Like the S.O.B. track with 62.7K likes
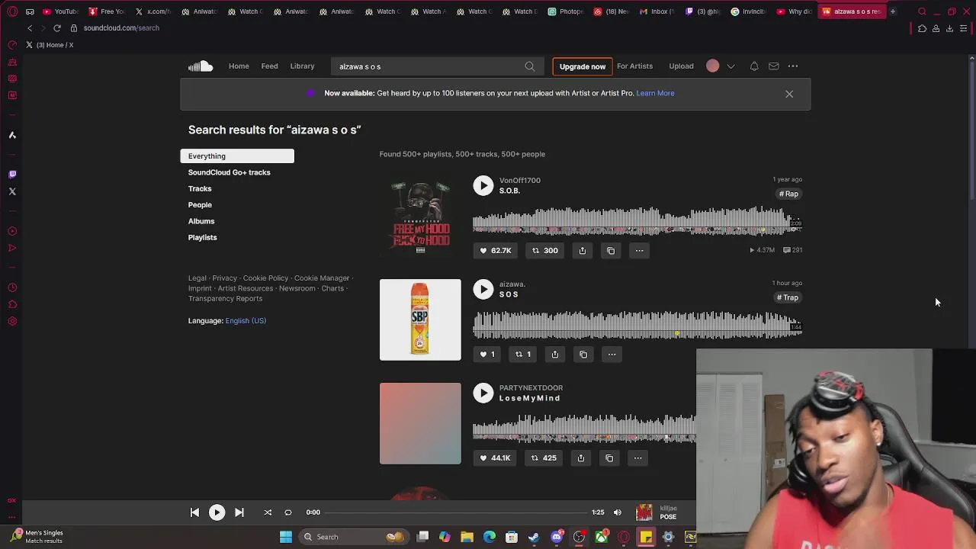 pyautogui.click(x=496, y=250)
